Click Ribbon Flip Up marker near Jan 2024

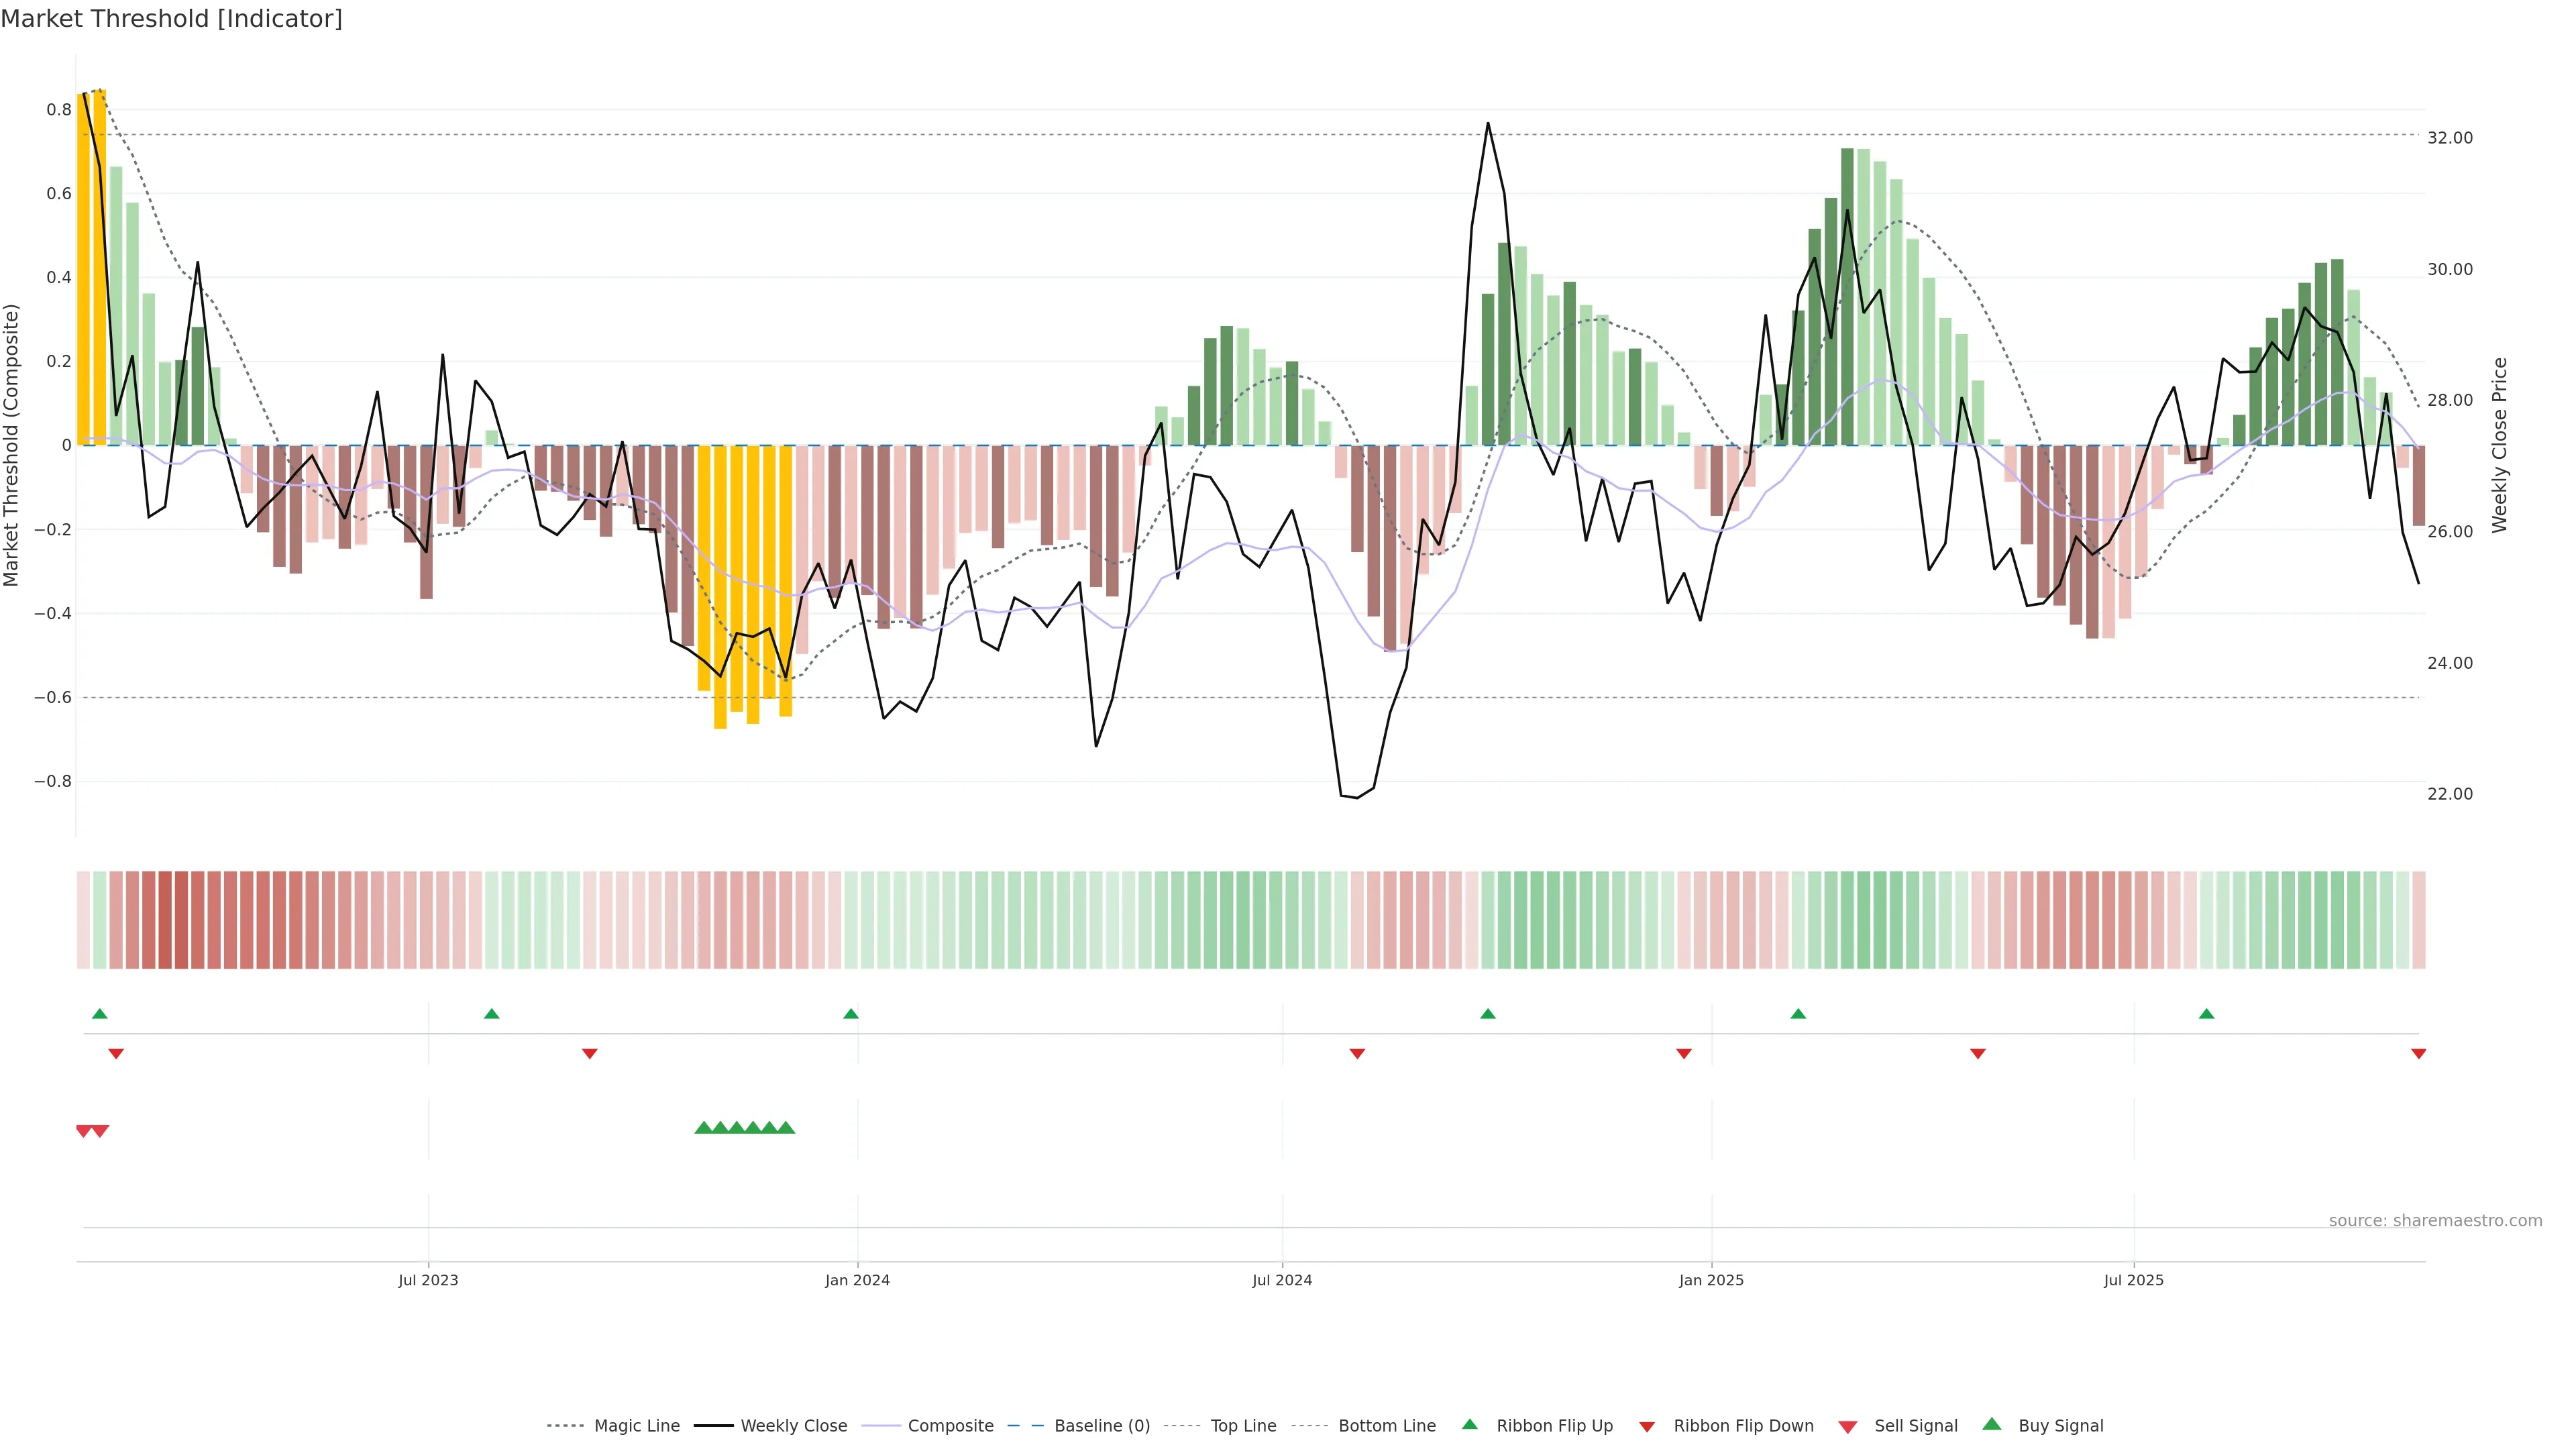point(851,1014)
